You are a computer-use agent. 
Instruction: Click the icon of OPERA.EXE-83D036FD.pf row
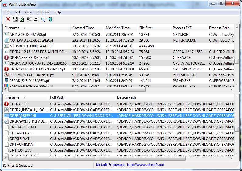pos(6,57)
